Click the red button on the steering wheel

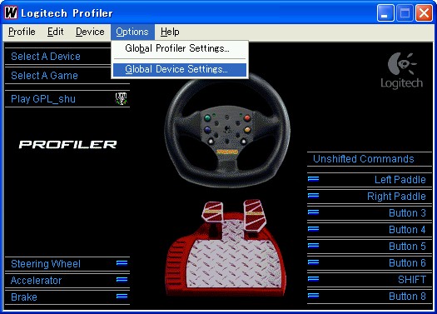[247, 118]
